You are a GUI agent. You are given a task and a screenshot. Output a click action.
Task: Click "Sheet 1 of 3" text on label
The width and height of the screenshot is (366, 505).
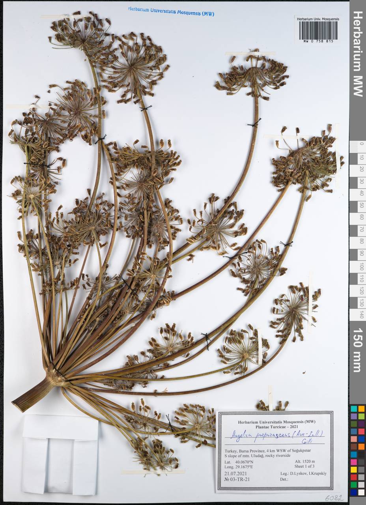coord(306,466)
